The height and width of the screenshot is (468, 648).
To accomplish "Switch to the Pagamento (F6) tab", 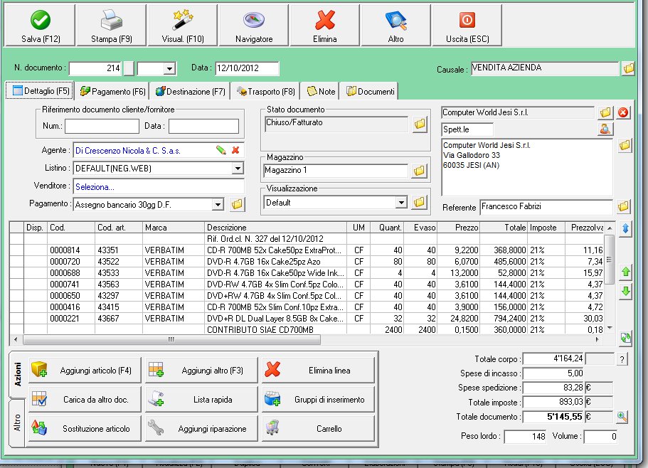I will (x=113, y=91).
